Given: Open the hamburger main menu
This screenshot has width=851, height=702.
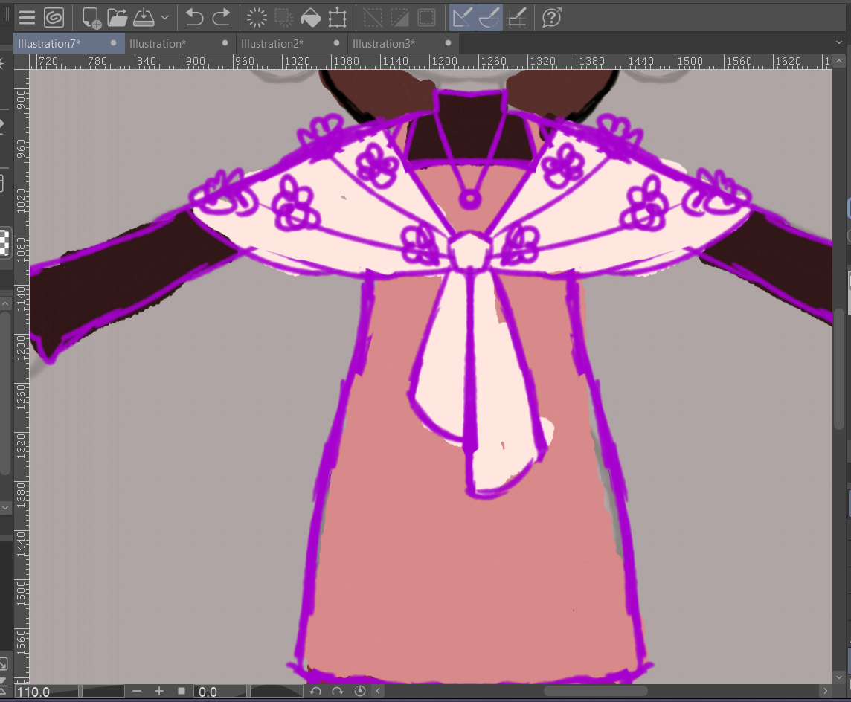Looking at the screenshot, I should [28, 17].
